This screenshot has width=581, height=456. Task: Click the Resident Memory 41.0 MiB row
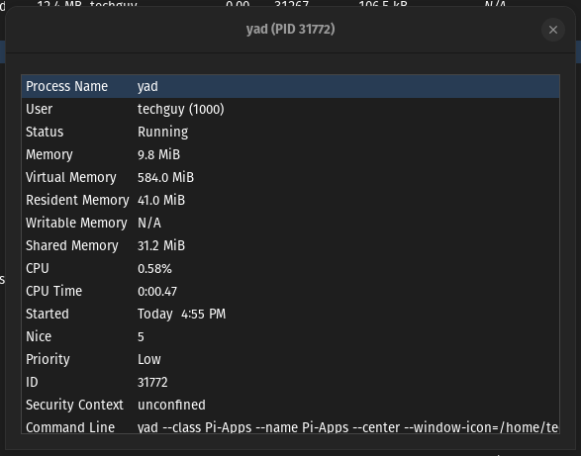pyautogui.click(x=291, y=200)
